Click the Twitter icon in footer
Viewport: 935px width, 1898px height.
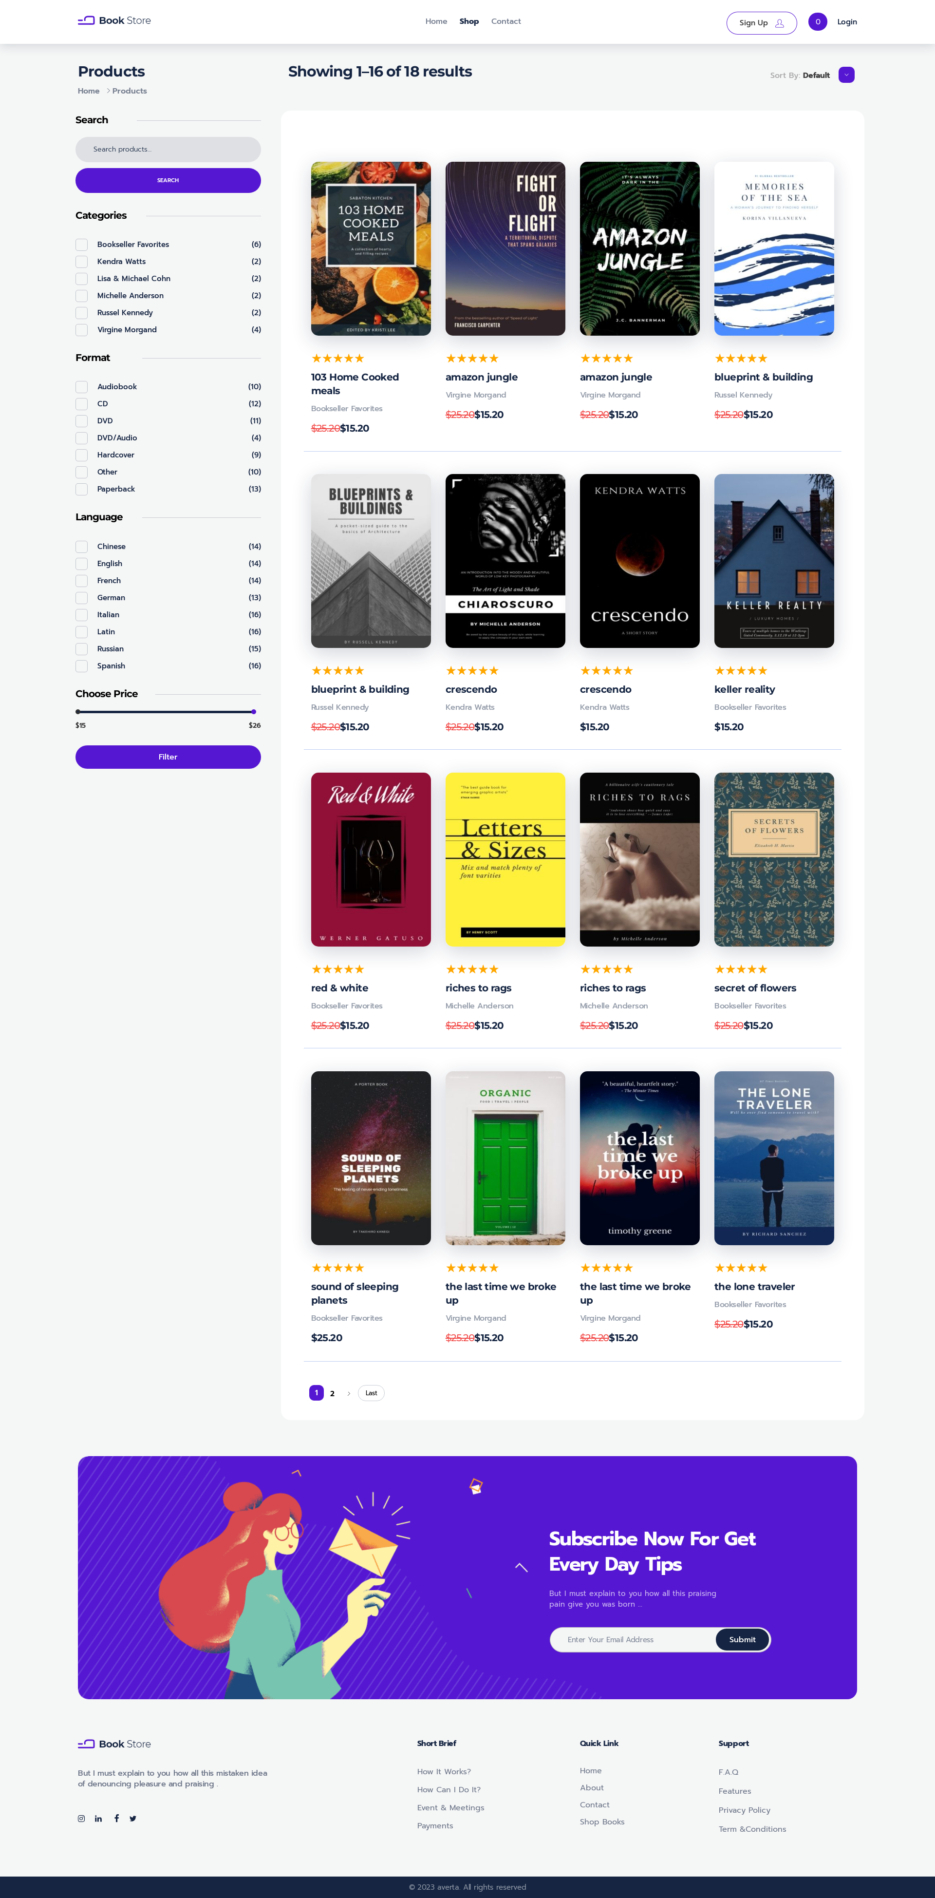point(133,1819)
